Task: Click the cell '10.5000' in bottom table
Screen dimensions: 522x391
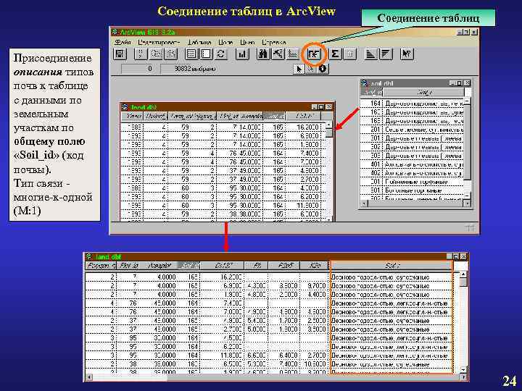Action: pyautogui.click(x=315, y=364)
